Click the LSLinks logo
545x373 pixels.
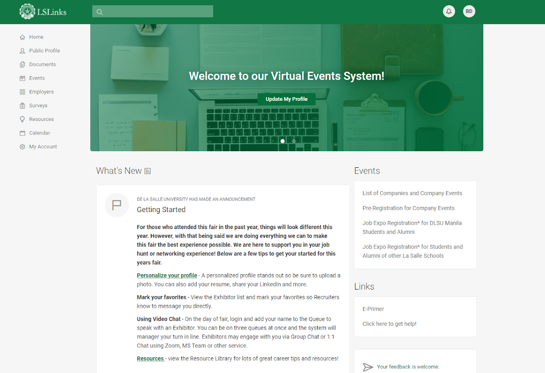43,11
